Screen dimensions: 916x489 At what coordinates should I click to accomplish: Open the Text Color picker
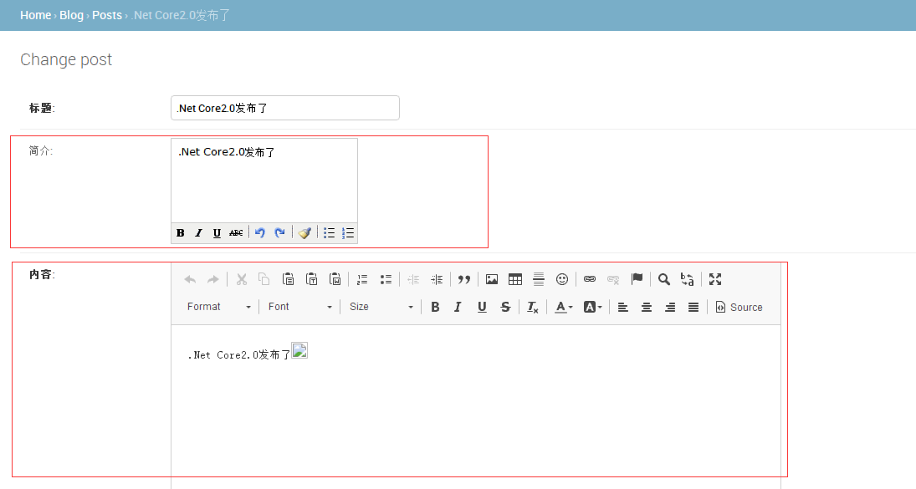click(563, 307)
